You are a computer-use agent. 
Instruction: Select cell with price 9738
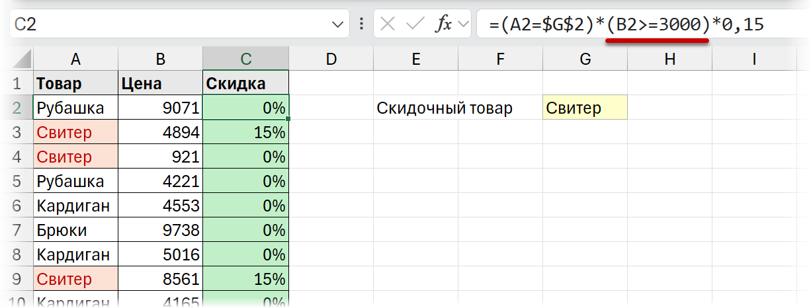(x=161, y=230)
